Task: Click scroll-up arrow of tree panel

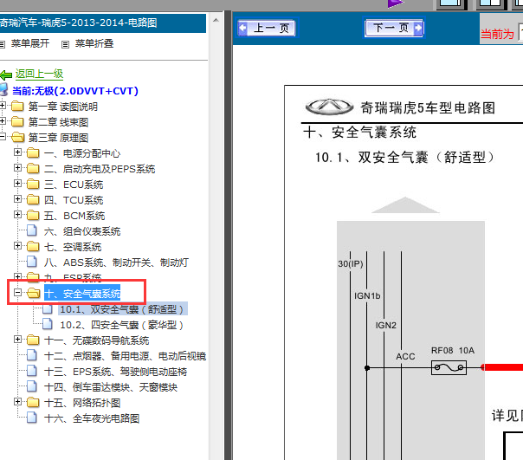Action: [216, 21]
